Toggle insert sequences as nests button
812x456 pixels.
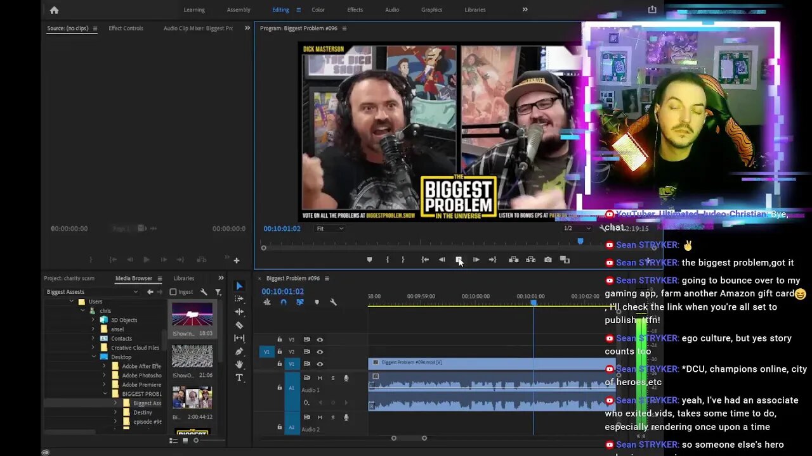point(267,302)
